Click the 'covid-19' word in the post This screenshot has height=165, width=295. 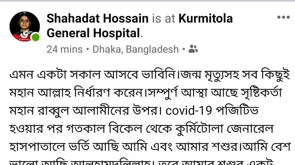[189, 110]
